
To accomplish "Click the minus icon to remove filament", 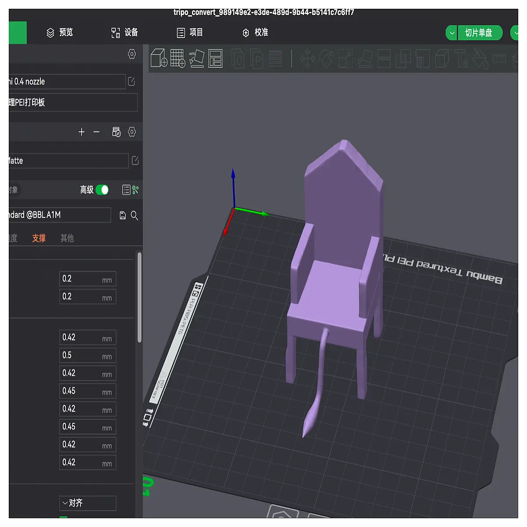I will click(x=97, y=132).
